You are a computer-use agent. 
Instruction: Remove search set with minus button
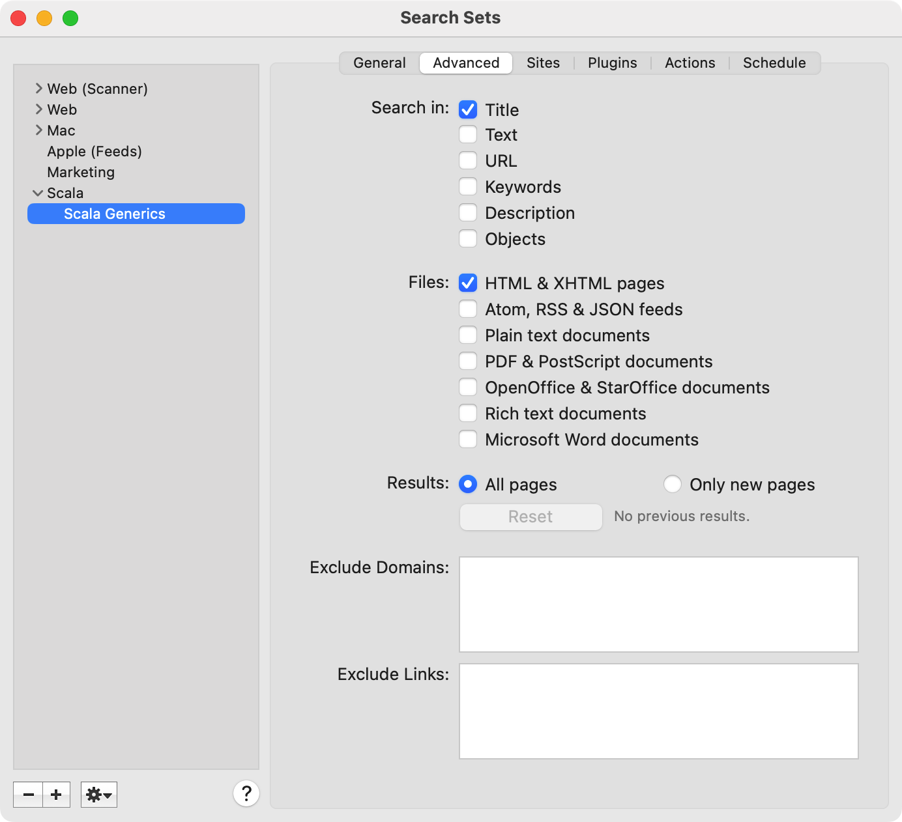tap(28, 795)
